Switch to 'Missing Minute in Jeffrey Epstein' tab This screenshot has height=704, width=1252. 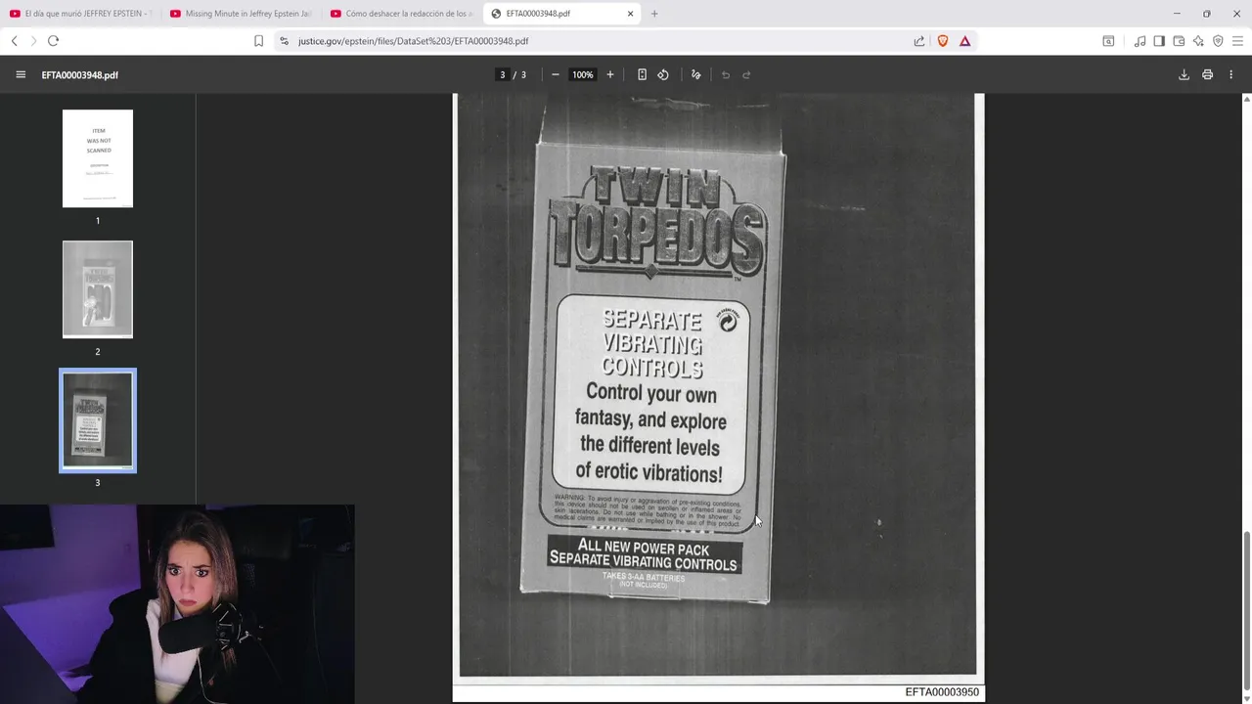click(241, 14)
